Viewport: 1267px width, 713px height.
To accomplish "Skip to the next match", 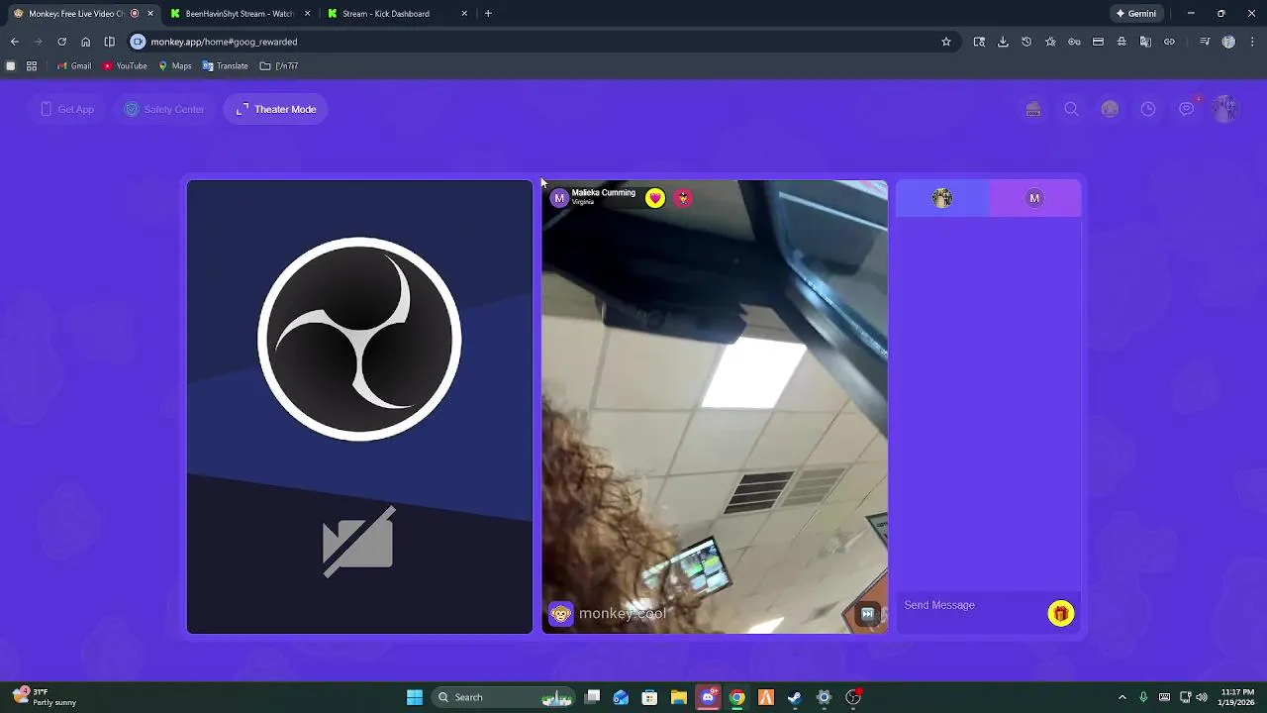I will click(867, 614).
